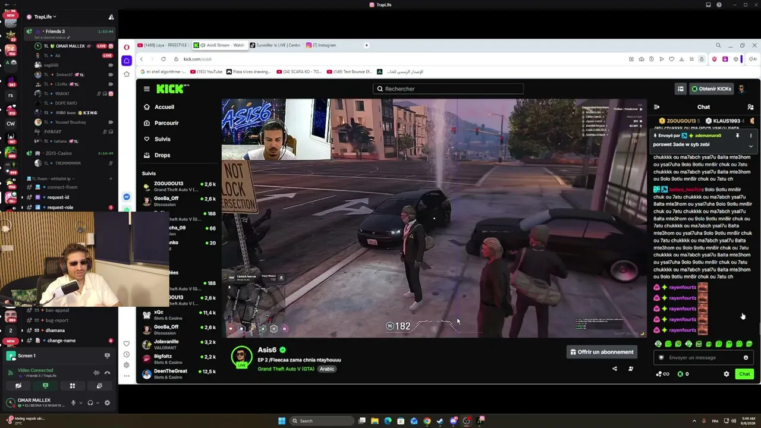Screen dimensions: 761x428
Task: Open the Accueil menu item
Action: [x=165, y=107]
